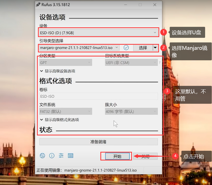212x185 pixels.
Task: Click the 设备选项 heading
Action: (x=52, y=17)
